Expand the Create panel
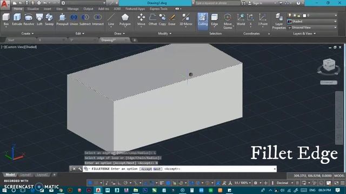Image resolution: width=346 pixels, height=194 pixels. point(28,33)
